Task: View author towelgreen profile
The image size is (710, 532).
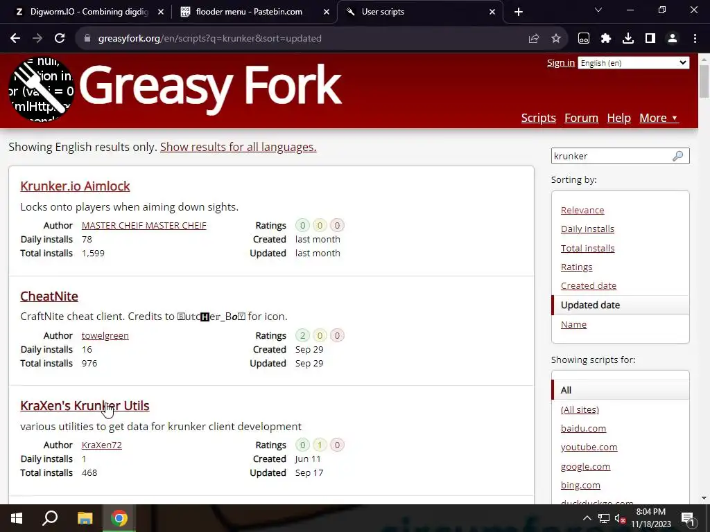Action: (x=105, y=336)
